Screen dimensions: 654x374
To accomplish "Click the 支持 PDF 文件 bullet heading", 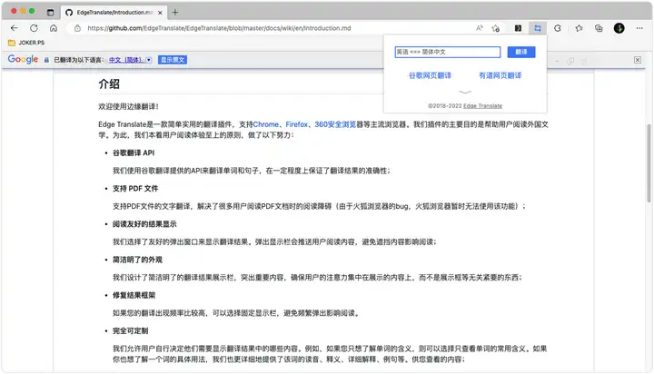I will [x=135, y=189].
